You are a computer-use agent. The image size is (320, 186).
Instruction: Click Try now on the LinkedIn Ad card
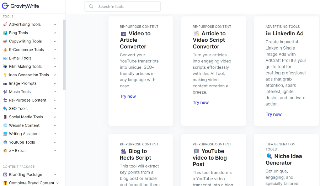coord(273,114)
